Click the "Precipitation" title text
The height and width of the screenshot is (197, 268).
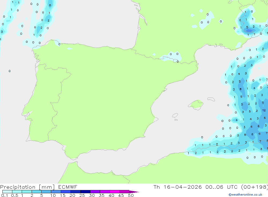click(18, 187)
